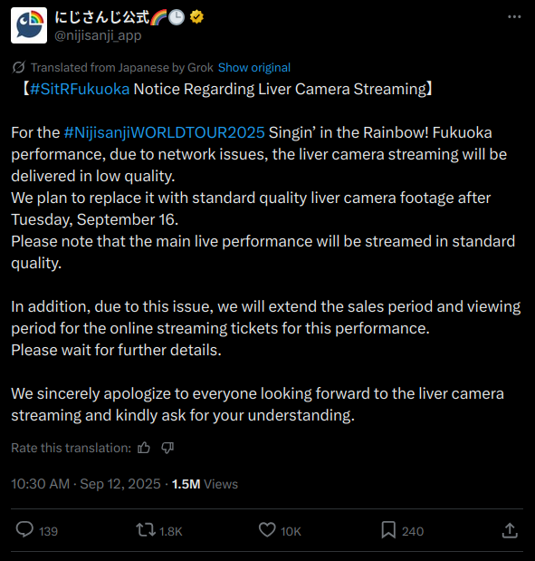Click the reply speech bubble icon

(x=24, y=529)
